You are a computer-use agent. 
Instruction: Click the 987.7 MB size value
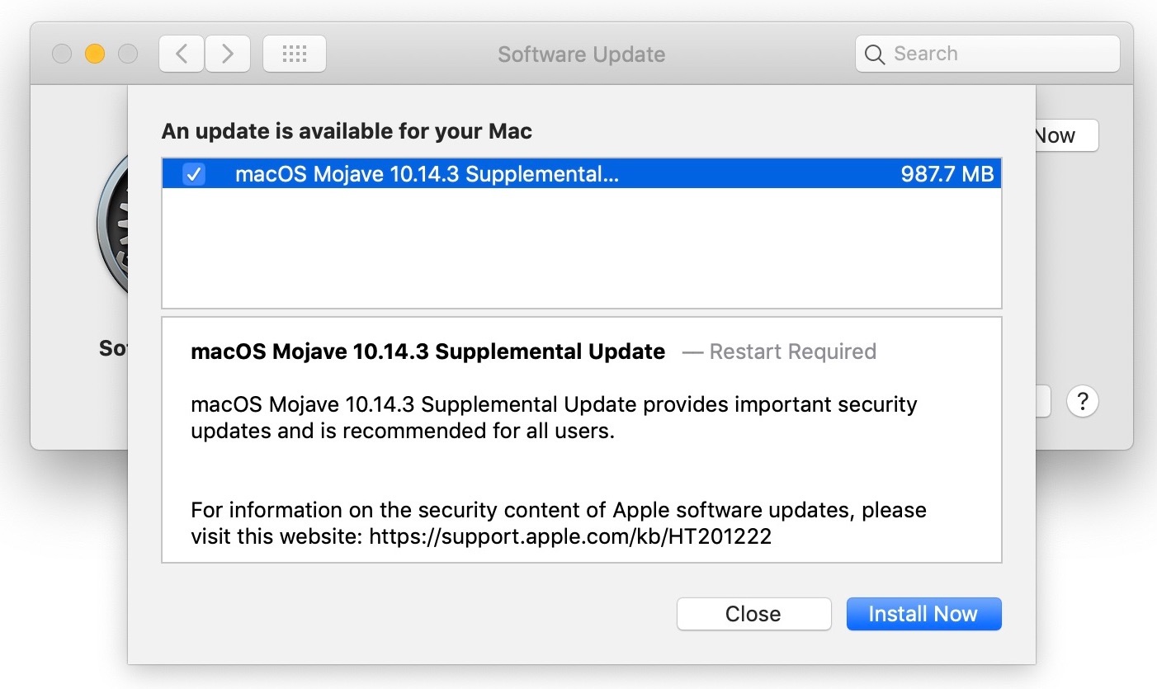coord(947,174)
